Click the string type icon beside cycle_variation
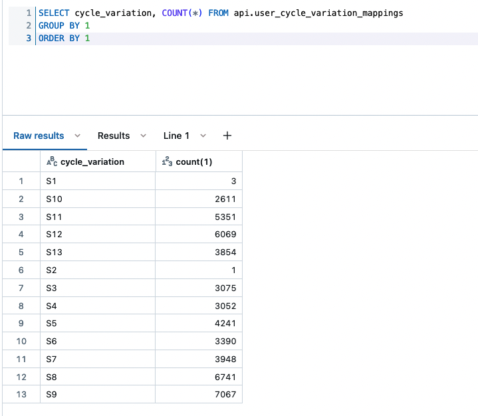 52,161
